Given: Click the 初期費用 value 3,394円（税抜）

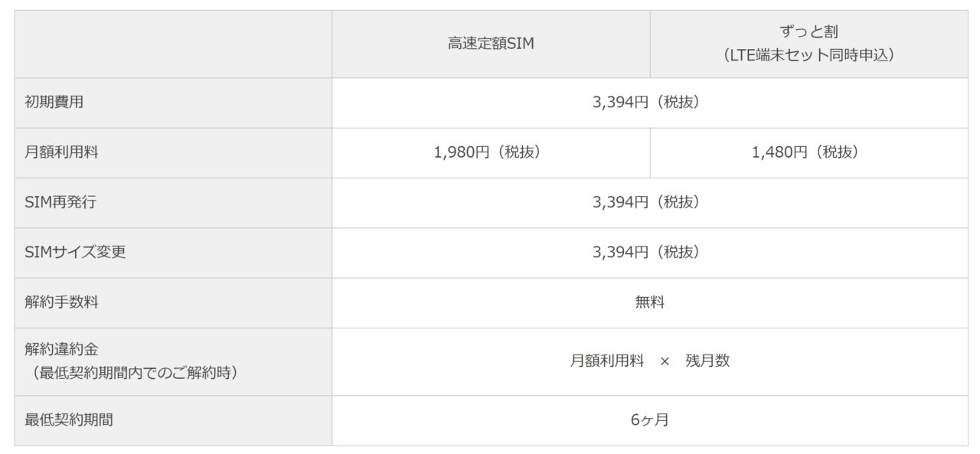Looking at the screenshot, I should 649,103.
